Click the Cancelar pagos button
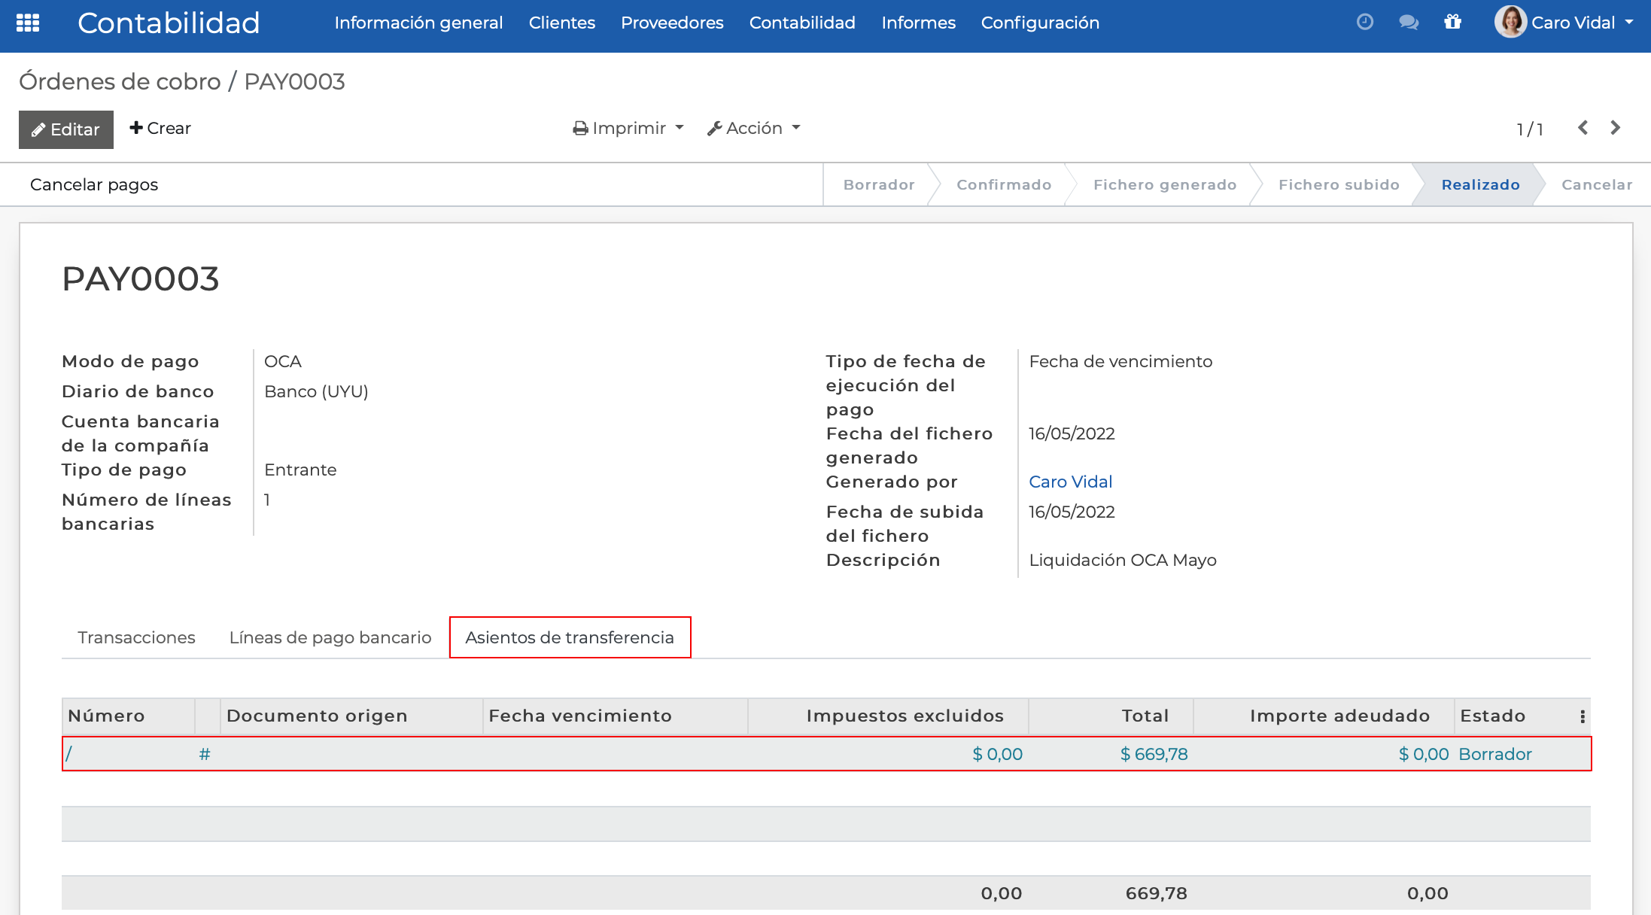Image resolution: width=1651 pixels, height=915 pixels. pyautogui.click(x=94, y=184)
